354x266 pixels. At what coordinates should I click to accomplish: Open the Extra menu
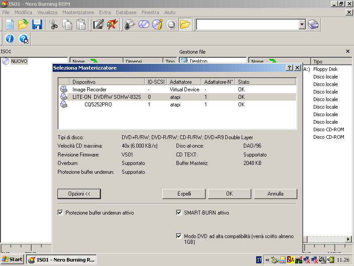(105, 12)
